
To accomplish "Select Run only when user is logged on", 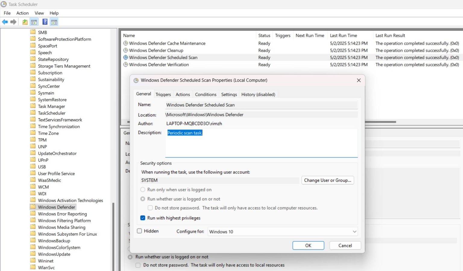I will tap(143, 189).
